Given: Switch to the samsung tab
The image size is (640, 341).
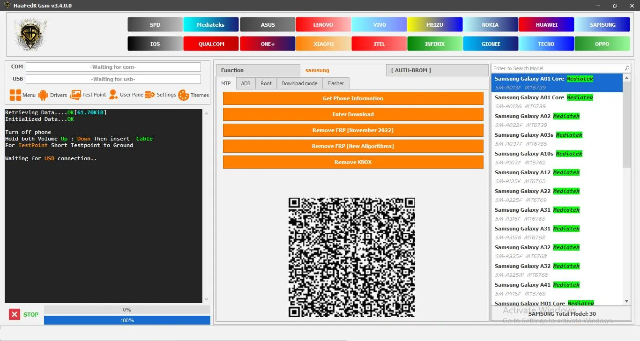Looking at the screenshot, I should coord(343,70).
